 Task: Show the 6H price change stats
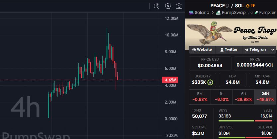click(243, 97)
